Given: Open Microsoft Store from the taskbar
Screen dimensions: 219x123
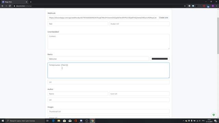Looking at the screenshot, I should [x=64, y=121].
